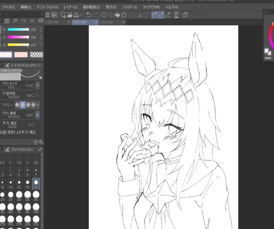
Task: Expand the Save options dropdown arrow
Action: 81,15
